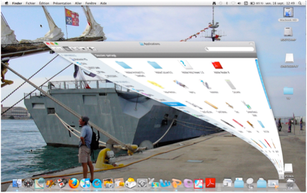Open the Dashboard gauge icon in Dock

point(28,183)
